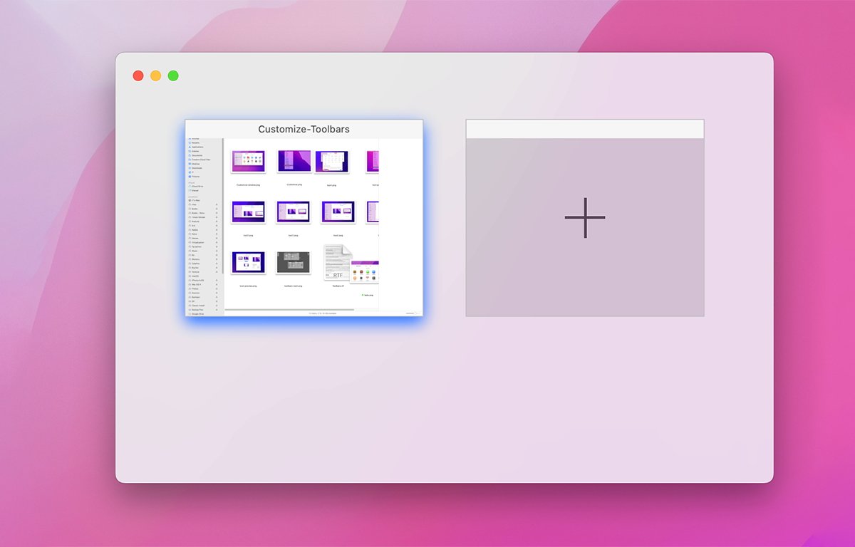This screenshot has height=547, width=855.
Task: Open Downloads in the Finder sidebar
Action: [196, 168]
